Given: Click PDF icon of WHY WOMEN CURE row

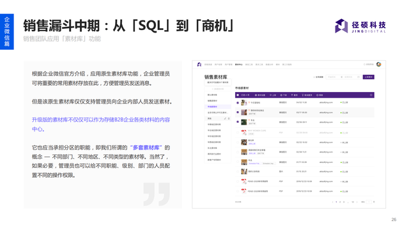Looking at the screenshot, I should 244,132.
